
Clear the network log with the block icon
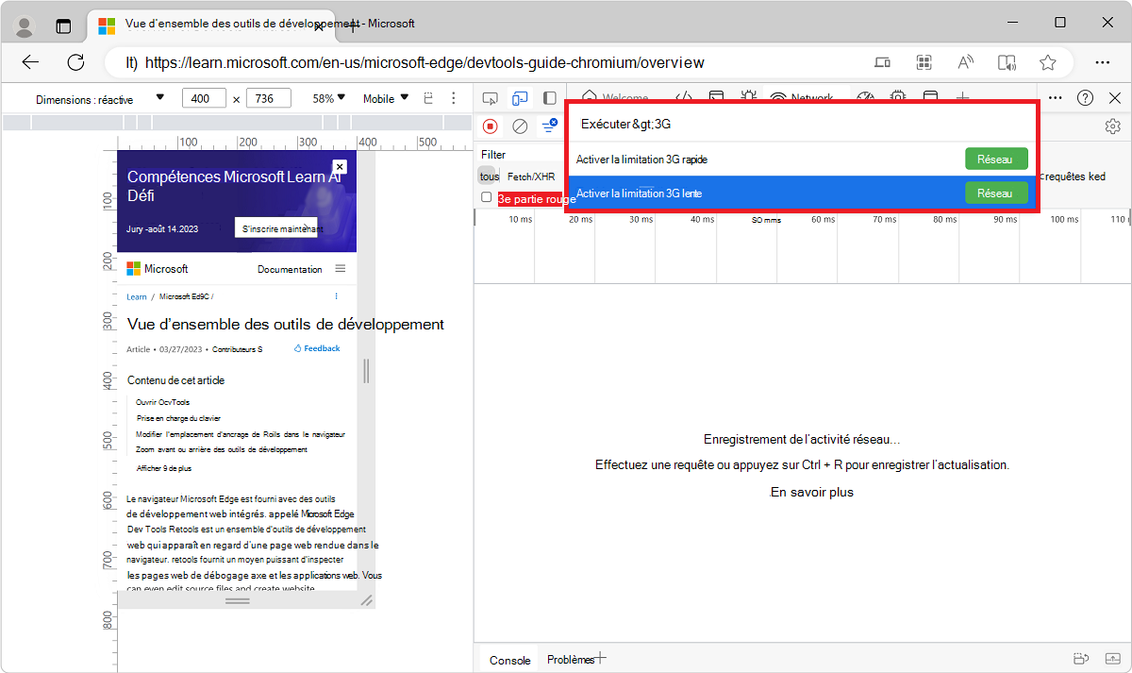coord(521,126)
